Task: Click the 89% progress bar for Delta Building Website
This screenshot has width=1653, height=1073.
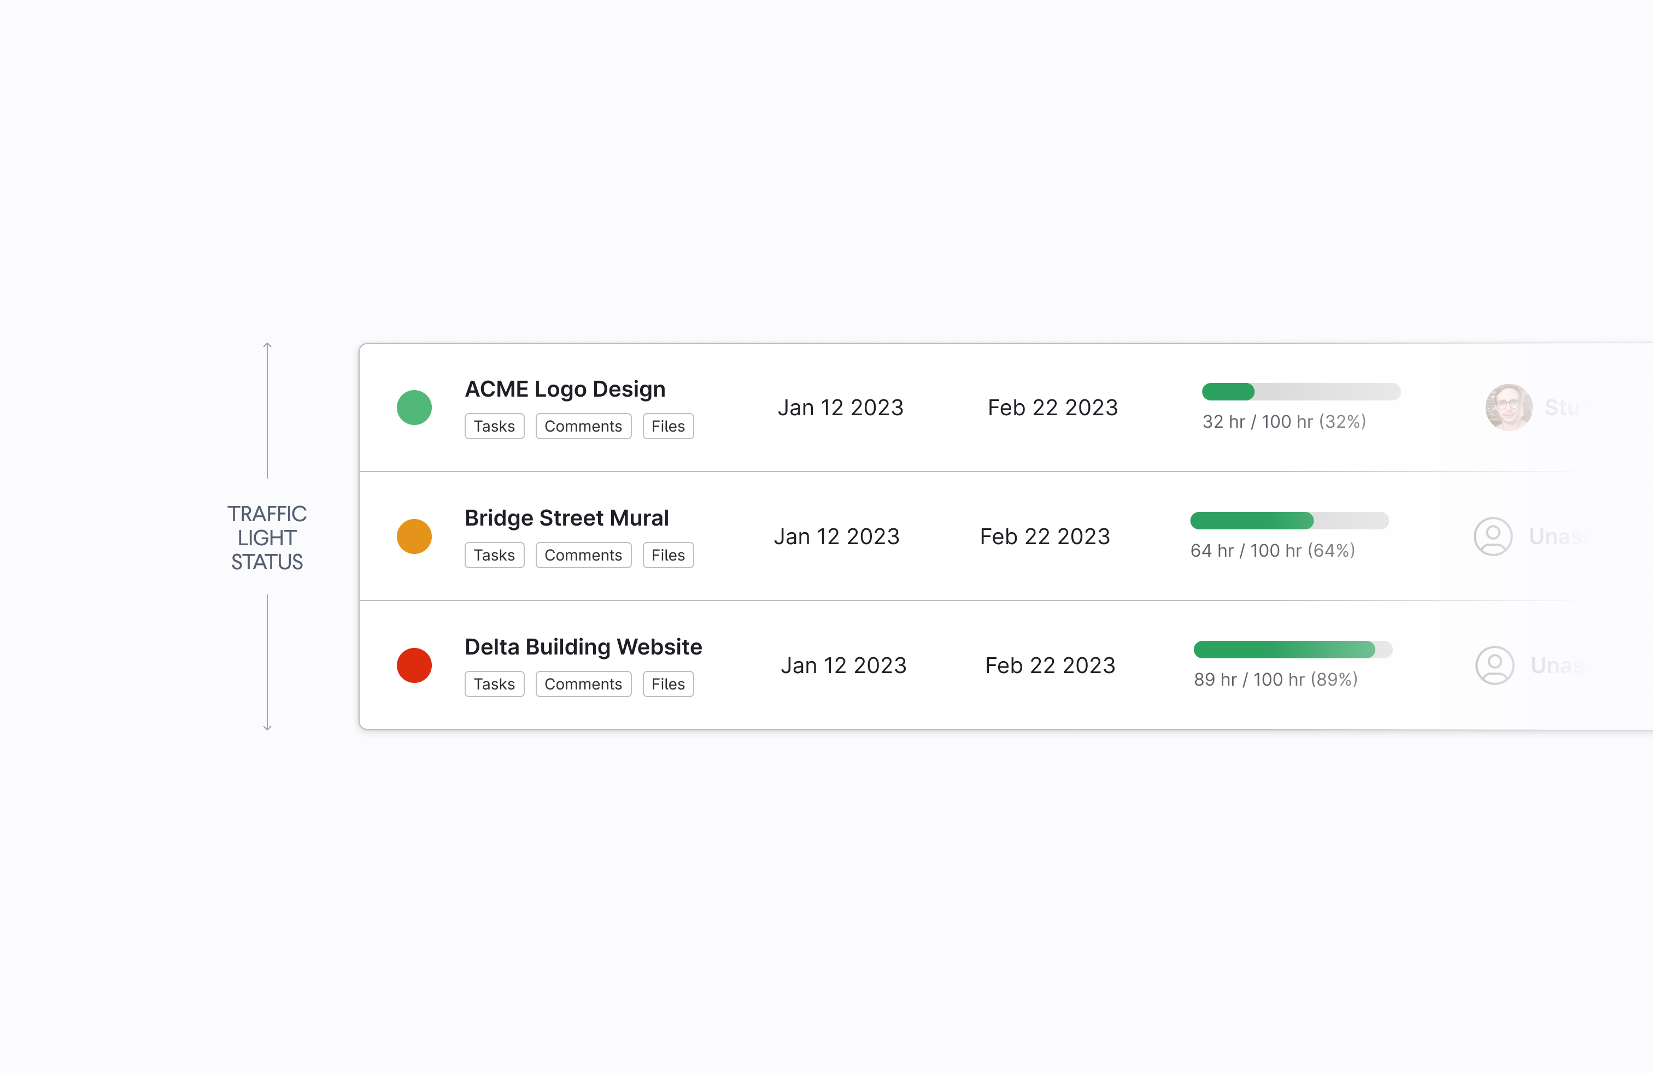Action: click(x=1292, y=650)
